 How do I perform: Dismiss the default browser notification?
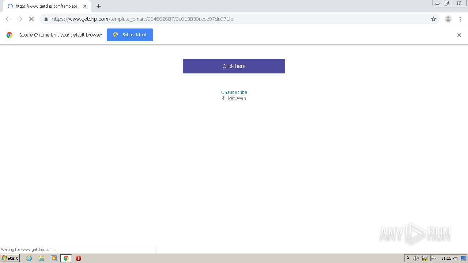(x=459, y=35)
